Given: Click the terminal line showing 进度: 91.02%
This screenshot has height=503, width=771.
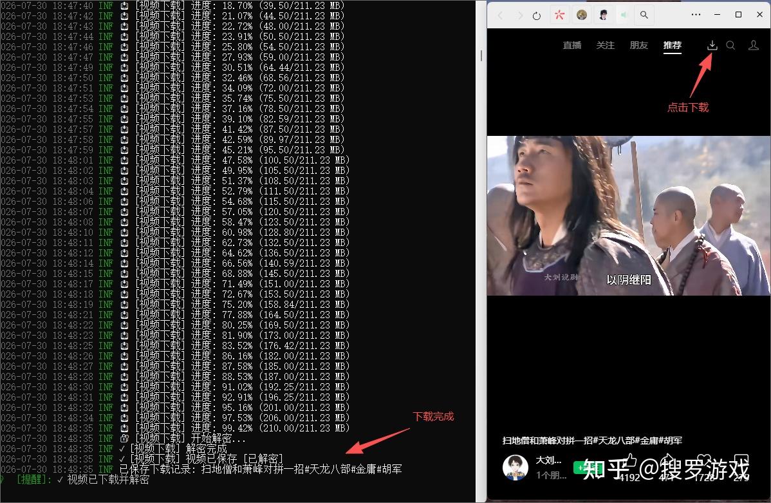Looking at the screenshot, I should point(174,386).
